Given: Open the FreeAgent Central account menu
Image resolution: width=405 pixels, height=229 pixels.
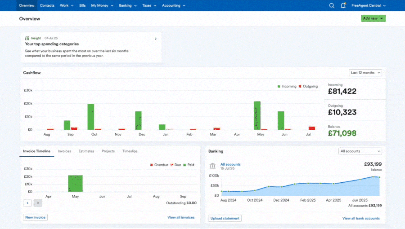Looking at the screenshot, I should pos(369,5).
